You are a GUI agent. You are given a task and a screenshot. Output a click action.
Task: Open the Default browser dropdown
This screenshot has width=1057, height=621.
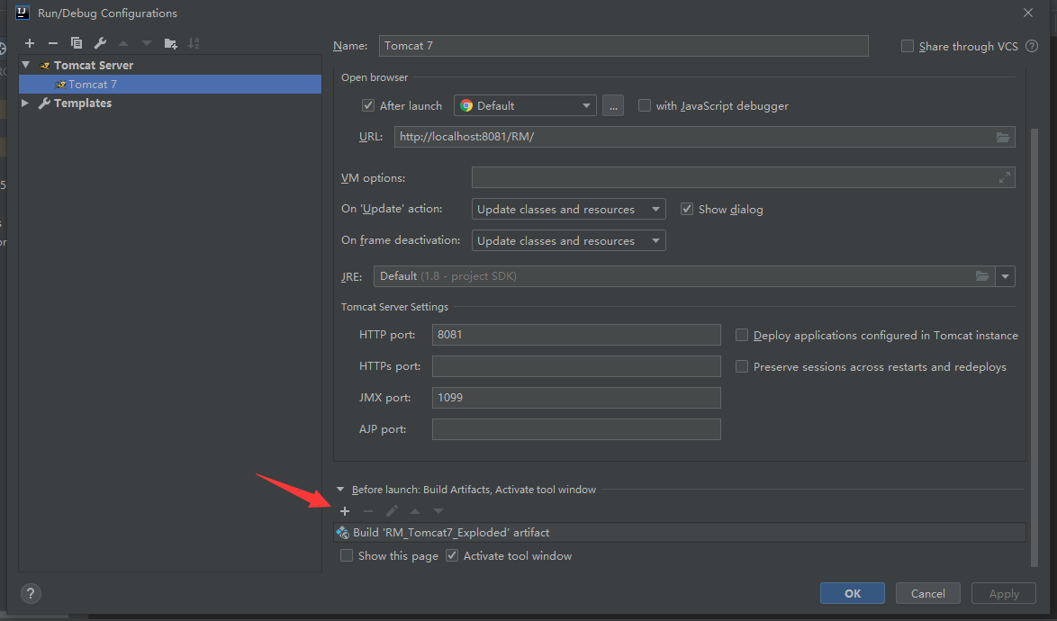tap(525, 105)
